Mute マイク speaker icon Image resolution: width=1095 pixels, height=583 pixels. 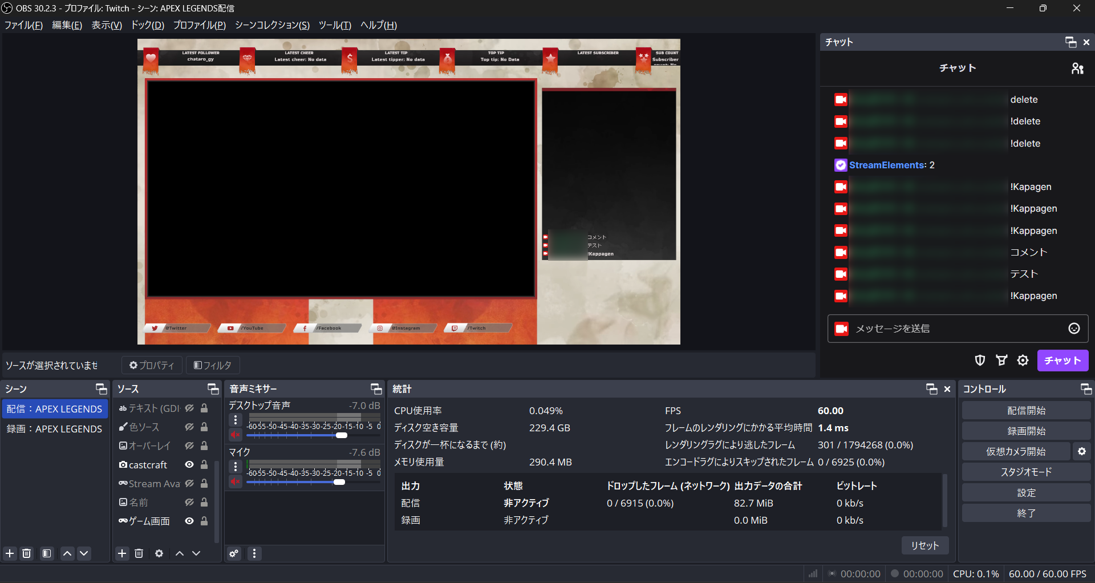tap(235, 481)
